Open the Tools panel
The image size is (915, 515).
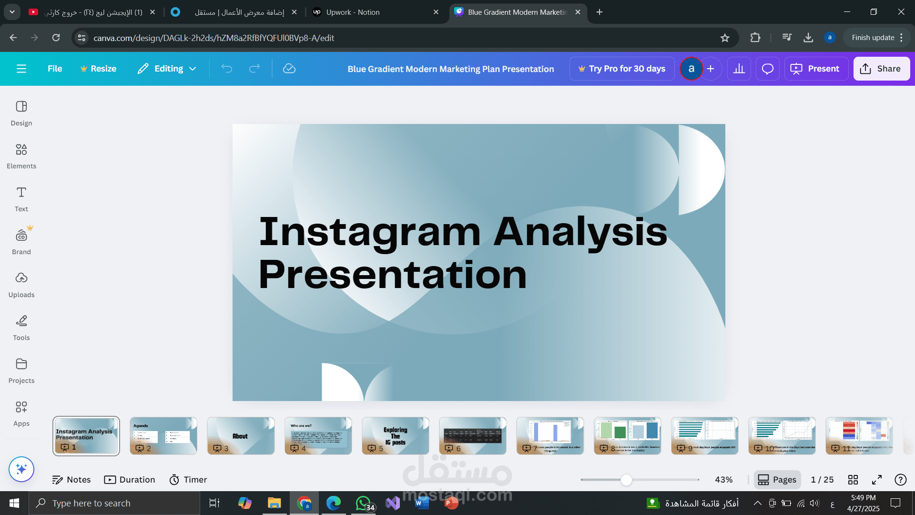coord(21,328)
